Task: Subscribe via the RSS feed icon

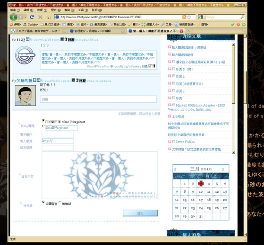Action: [x=184, y=17]
